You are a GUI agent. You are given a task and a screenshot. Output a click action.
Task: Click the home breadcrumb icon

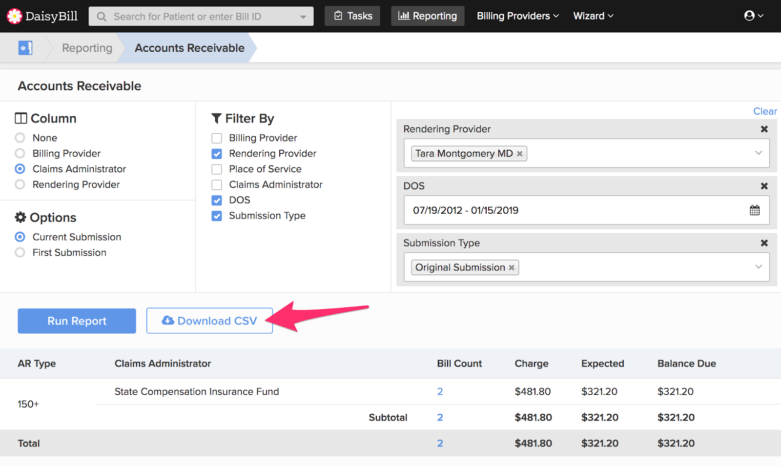pos(25,48)
